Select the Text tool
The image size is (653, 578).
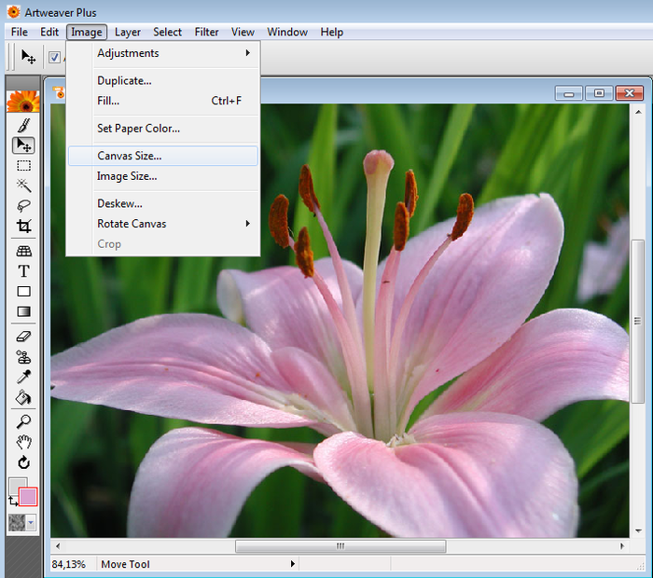(23, 271)
